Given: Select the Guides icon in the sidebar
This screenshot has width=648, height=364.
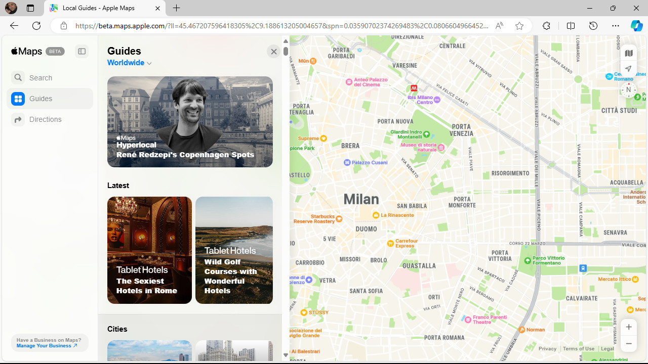Looking at the screenshot, I should click(18, 99).
